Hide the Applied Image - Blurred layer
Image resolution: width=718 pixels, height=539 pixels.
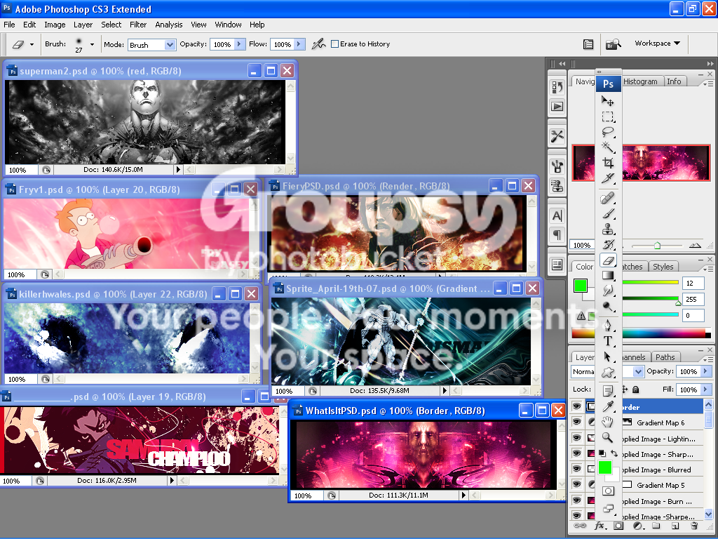(577, 469)
